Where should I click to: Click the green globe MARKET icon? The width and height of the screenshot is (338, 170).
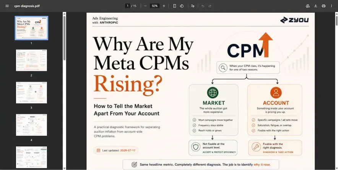tap(213, 93)
